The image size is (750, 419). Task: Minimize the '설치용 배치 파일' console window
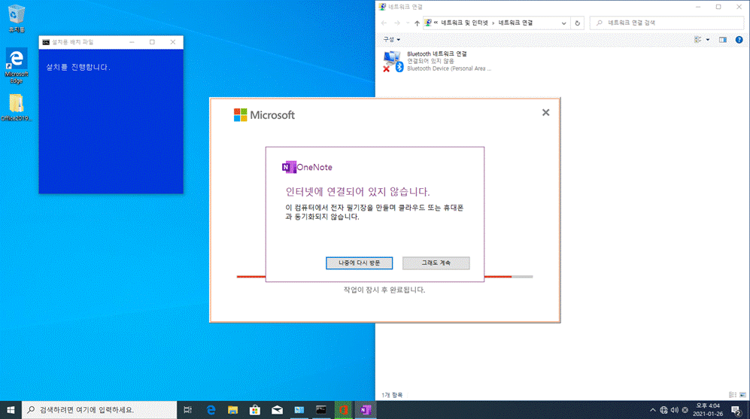132,42
